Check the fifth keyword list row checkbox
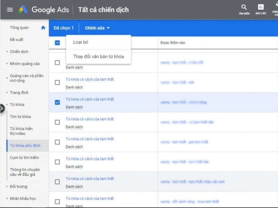This screenshot has height=208, width=278. pos(57,142)
